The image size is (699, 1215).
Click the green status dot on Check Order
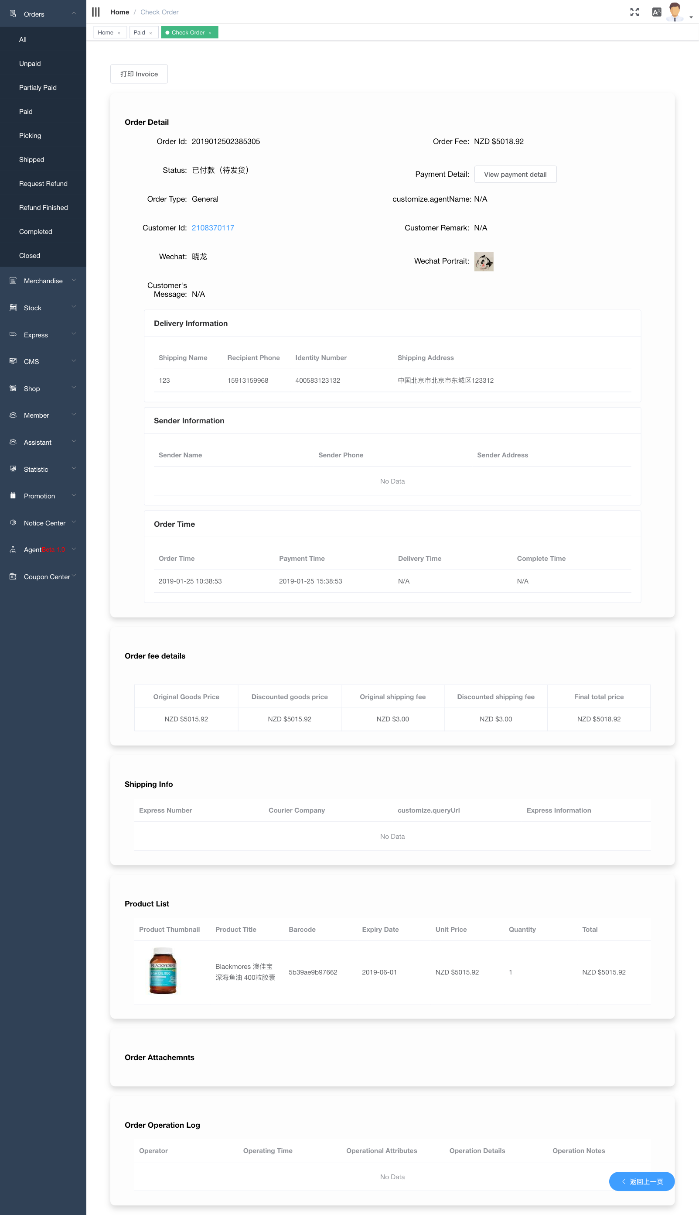167,32
